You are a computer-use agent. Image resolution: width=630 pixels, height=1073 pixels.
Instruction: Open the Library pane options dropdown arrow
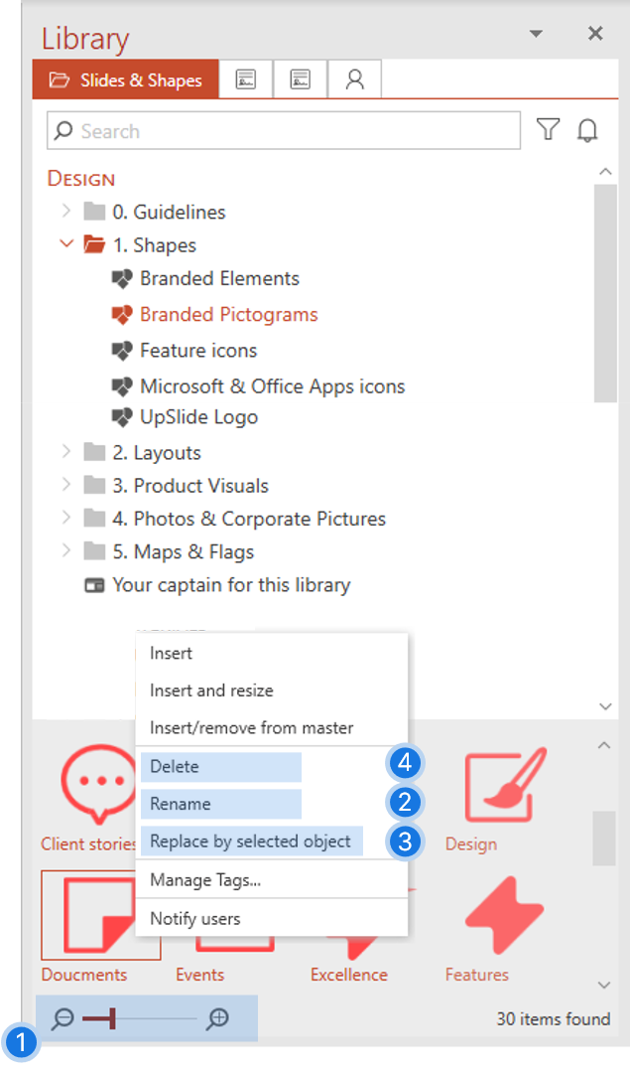coord(537,34)
